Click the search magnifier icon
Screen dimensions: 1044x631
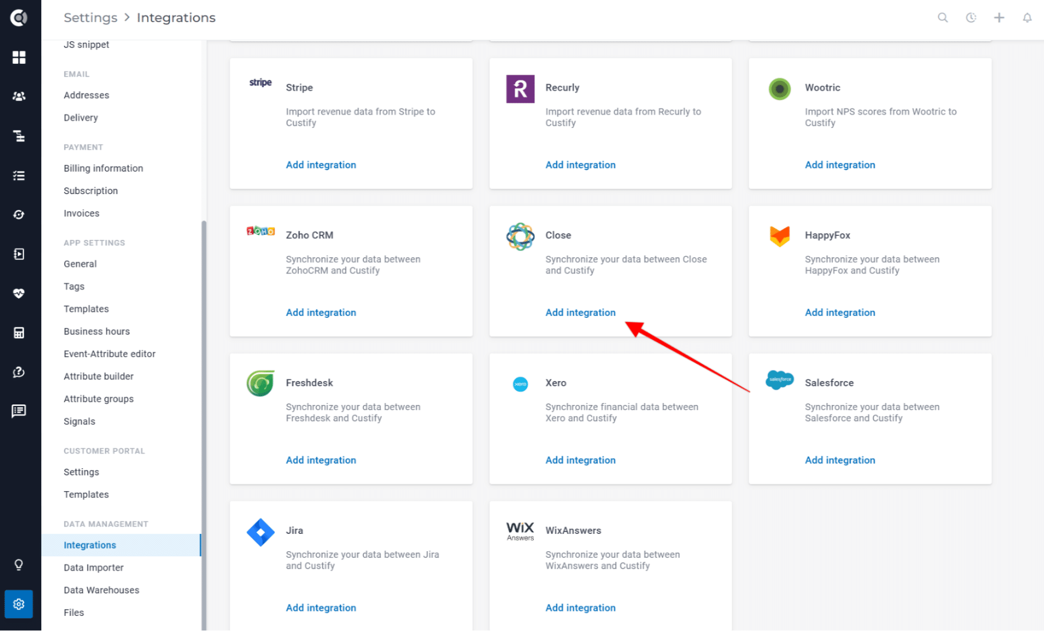tap(943, 18)
